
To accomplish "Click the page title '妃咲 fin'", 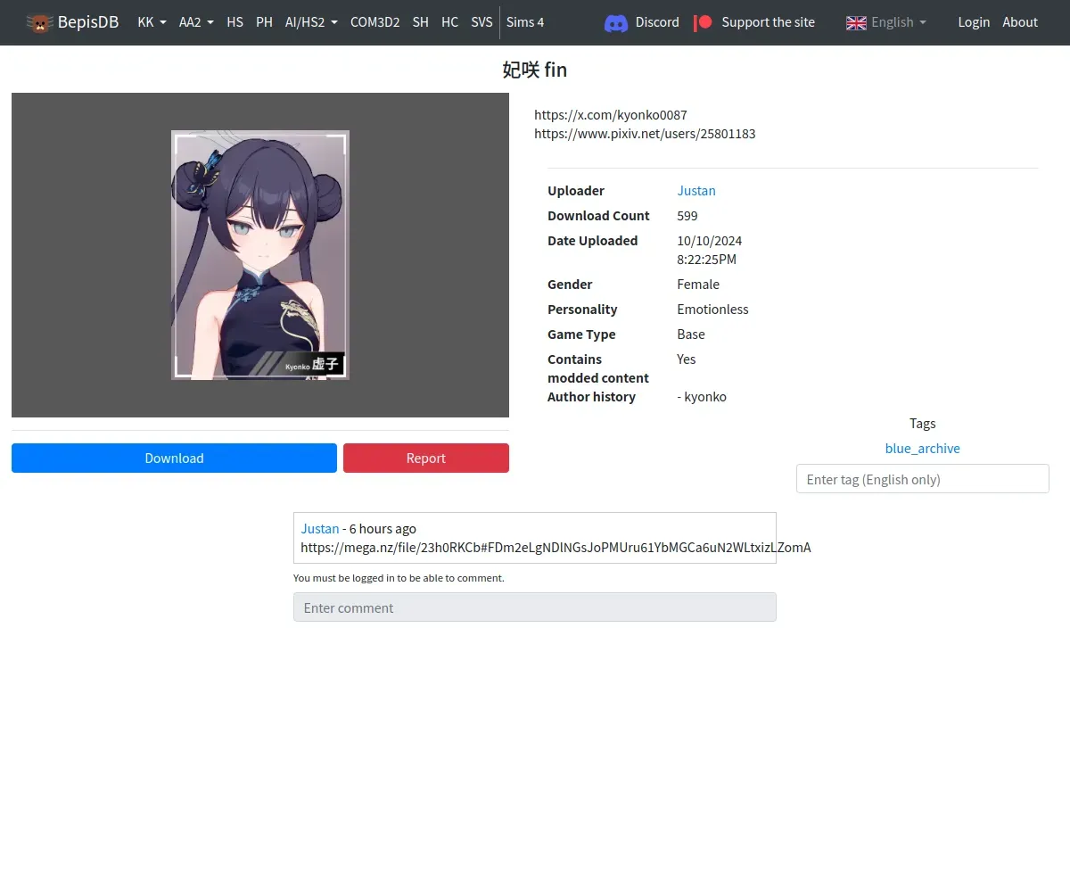I will coord(535,70).
